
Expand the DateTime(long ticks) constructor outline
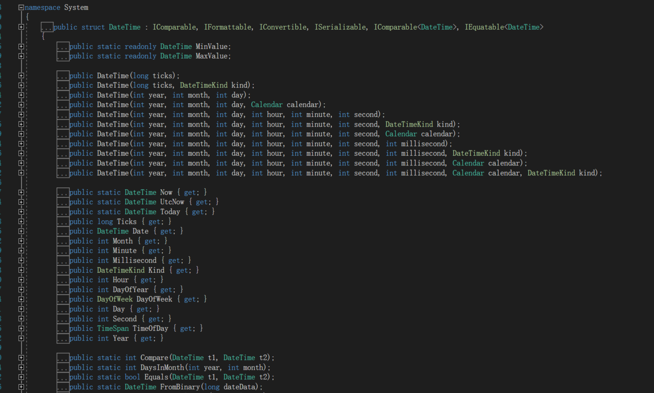(21, 76)
